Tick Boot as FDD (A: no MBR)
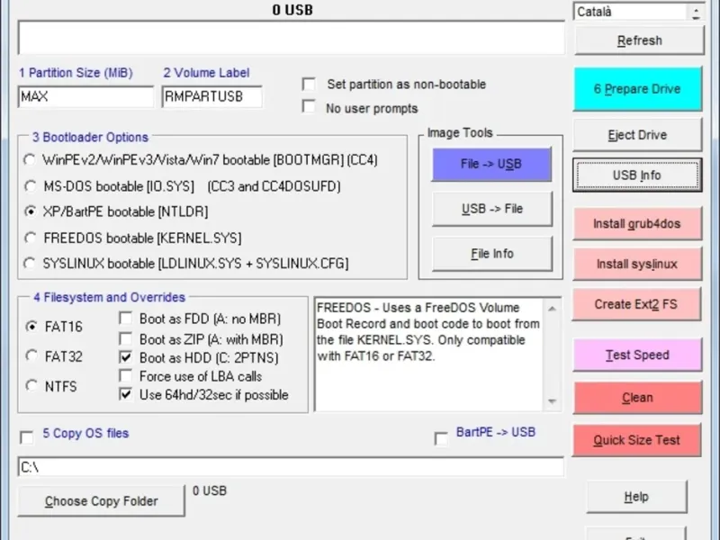The height and width of the screenshot is (540, 720). pyautogui.click(x=125, y=319)
